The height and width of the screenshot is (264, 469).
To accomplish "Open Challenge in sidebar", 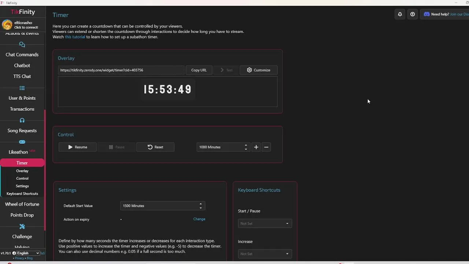I will (22, 236).
